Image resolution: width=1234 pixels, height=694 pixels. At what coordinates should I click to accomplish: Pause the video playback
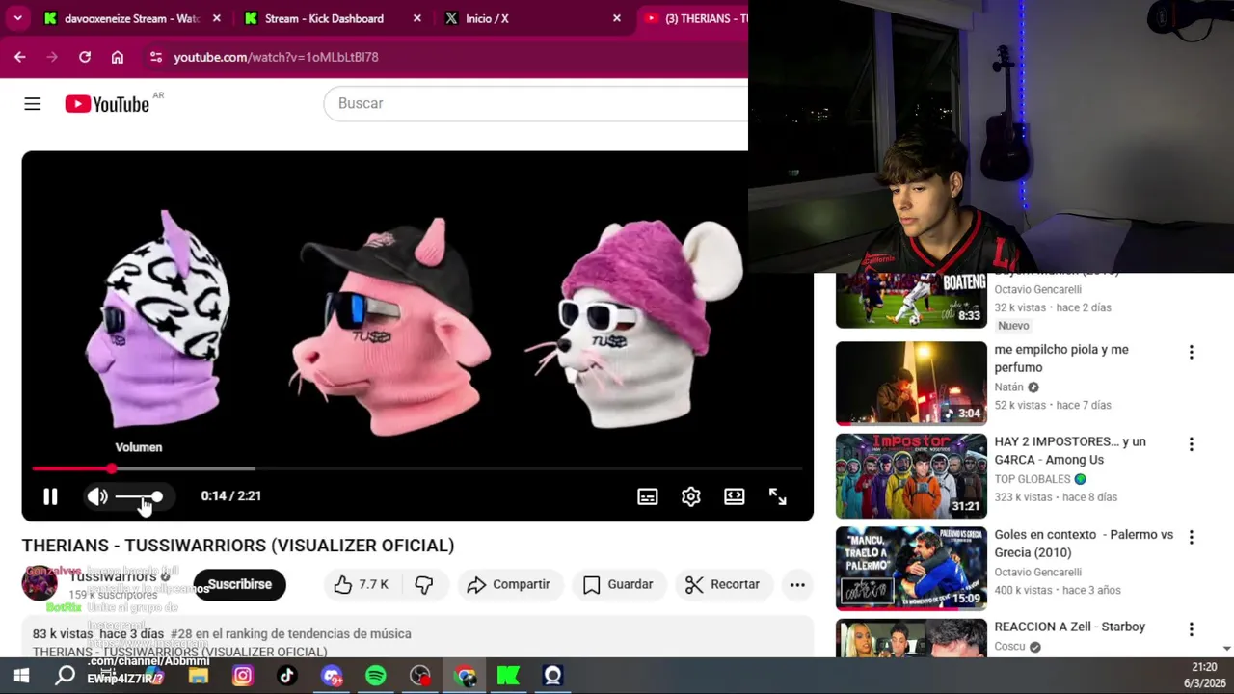click(x=50, y=496)
